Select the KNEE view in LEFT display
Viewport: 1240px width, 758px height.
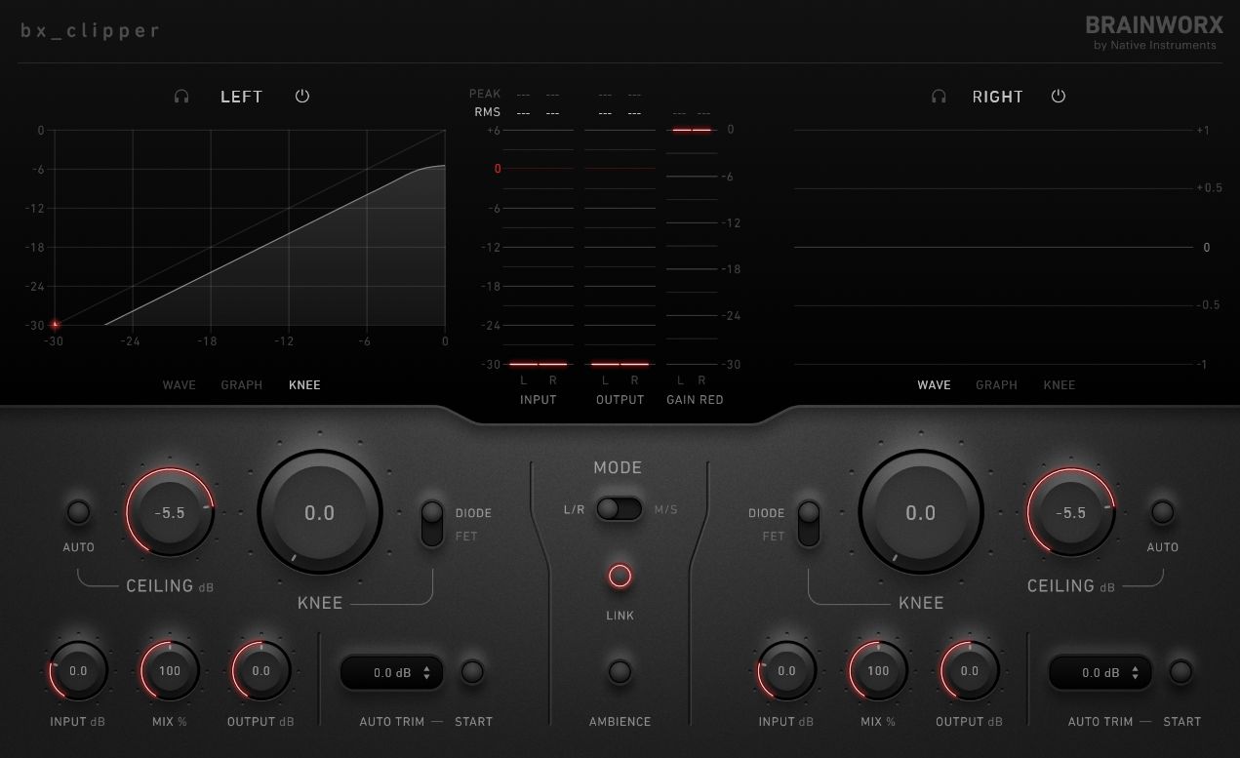[304, 385]
